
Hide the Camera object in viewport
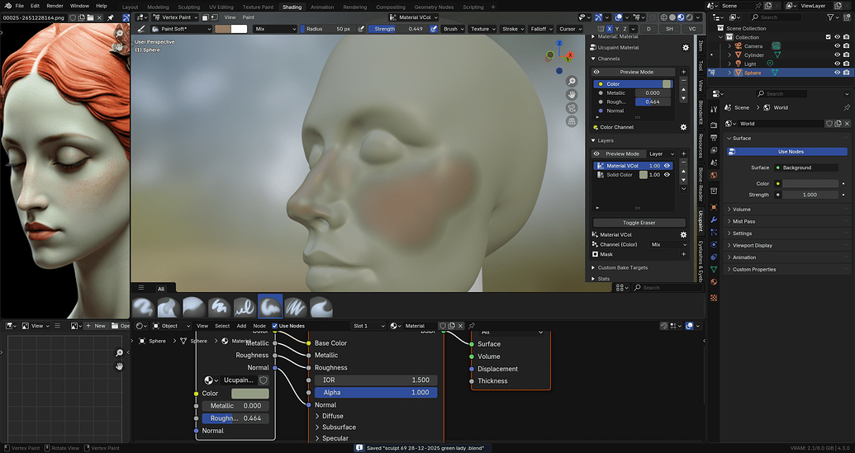[837, 46]
